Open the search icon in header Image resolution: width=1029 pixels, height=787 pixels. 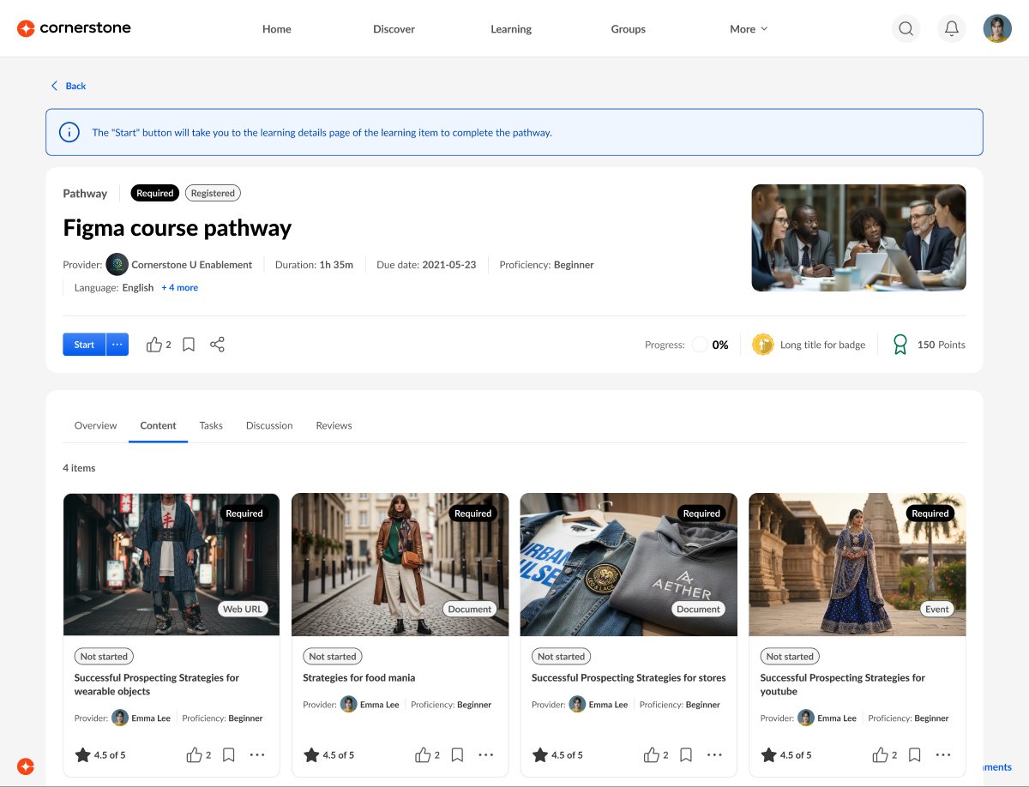click(906, 28)
